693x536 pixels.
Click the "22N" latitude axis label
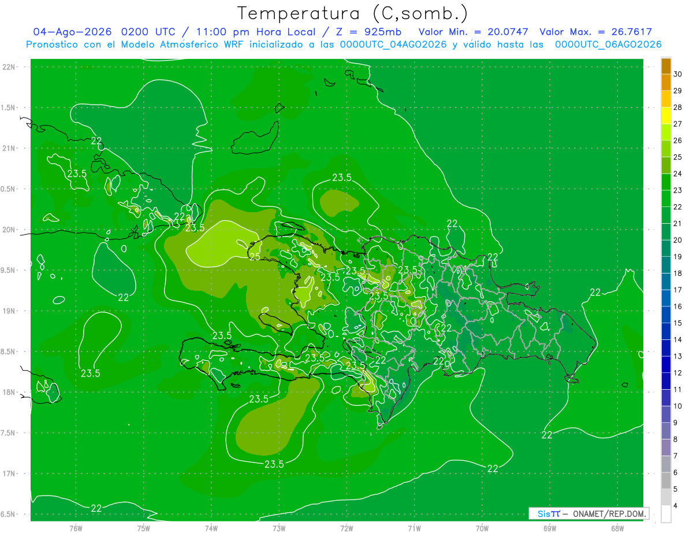[9, 66]
